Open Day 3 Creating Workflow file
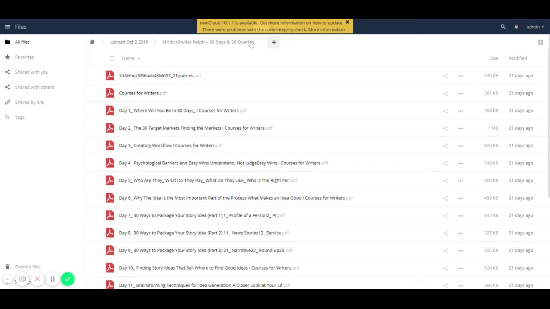Screen dimensions: 550x309 pos(171,145)
